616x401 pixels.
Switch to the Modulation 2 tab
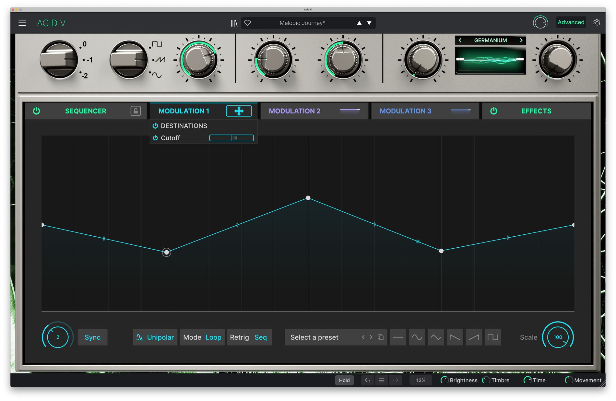(294, 111)
